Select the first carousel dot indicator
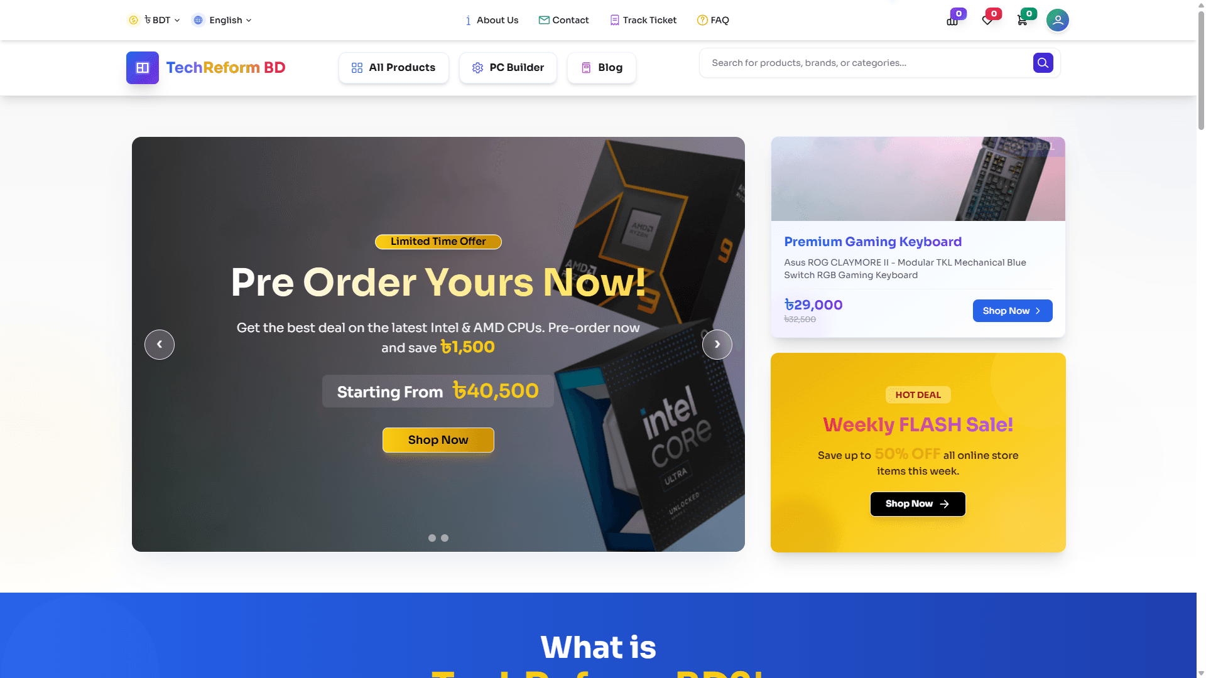Viewport: 1206px width, 678px height. coord(432,538)
